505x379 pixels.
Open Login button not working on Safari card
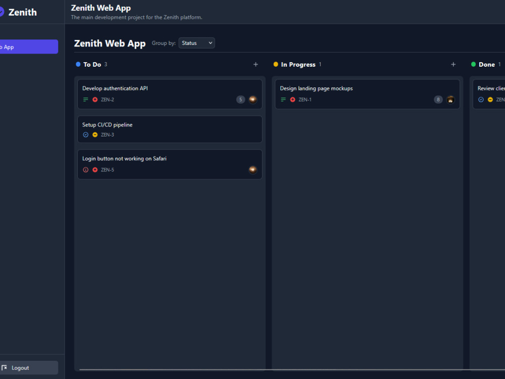[170, 164]
